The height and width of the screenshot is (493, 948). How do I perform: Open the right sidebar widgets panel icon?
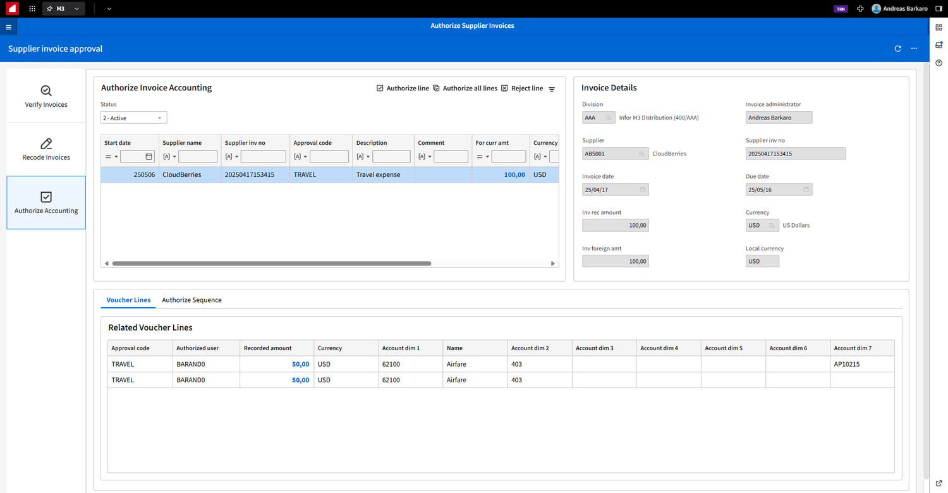click(939, 27)
